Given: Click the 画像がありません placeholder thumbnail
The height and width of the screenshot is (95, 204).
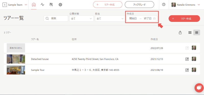Looking at the screenshot, I should [16, 48].
